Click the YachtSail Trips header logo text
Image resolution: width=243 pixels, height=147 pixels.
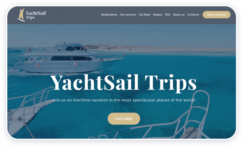[x=36, y=15]
